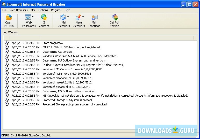Click the date/time column header of log
200x139 pixels.
click(x=25, y=38)
